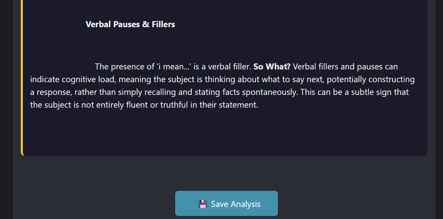Click the phrase 'is a verbal filler.'

[x=222, y=66]
